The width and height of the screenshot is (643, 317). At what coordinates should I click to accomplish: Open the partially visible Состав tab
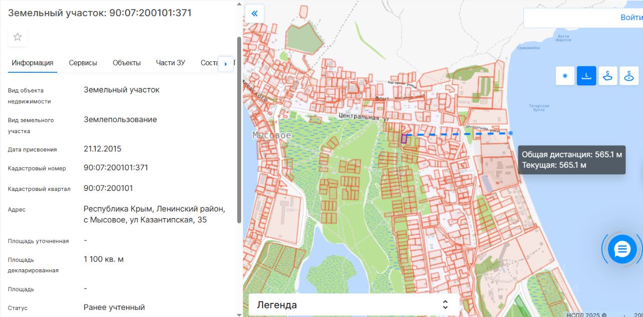point(209,63)
